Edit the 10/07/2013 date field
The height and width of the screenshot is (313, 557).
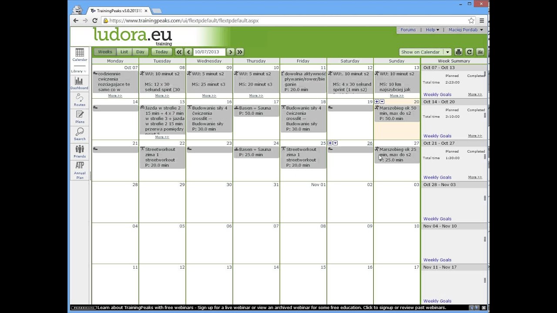(209, 52)
